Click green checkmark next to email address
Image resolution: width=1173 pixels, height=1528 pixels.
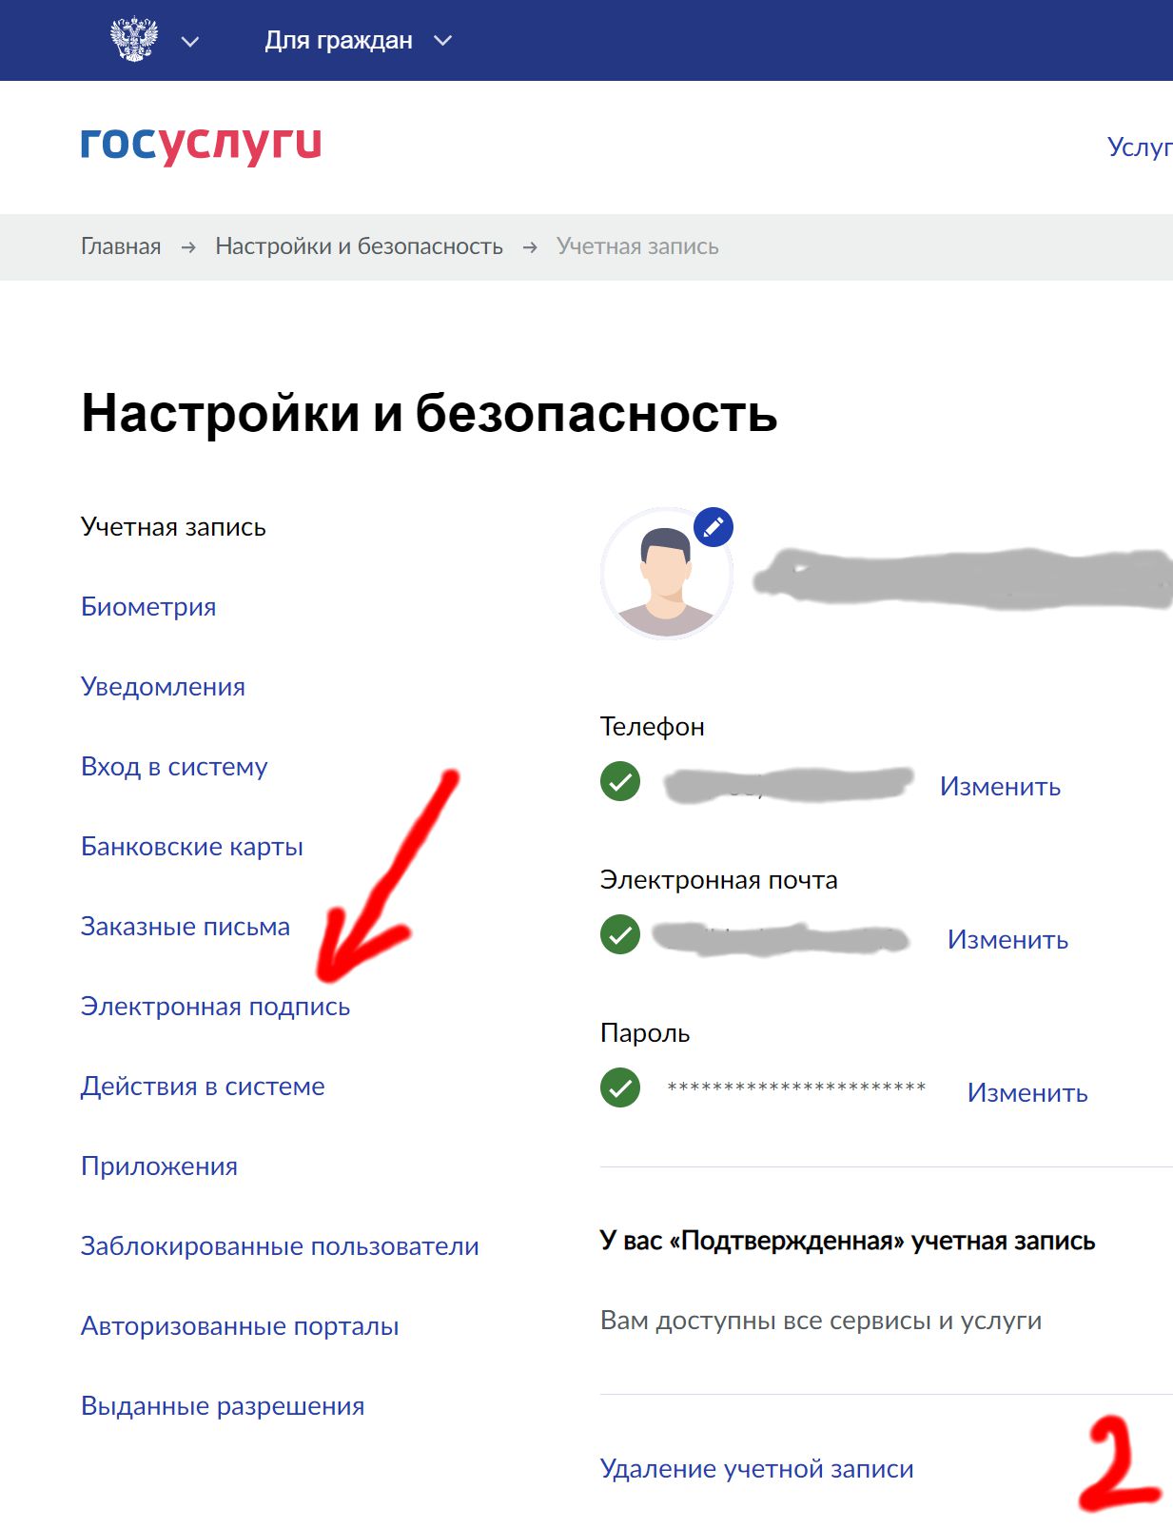pyautogui.click(x=620, y=934)
